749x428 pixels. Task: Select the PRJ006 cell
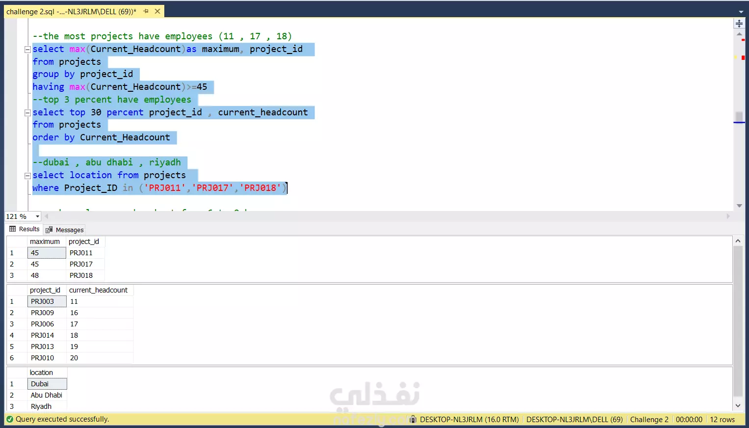click(x=47, y=324)
